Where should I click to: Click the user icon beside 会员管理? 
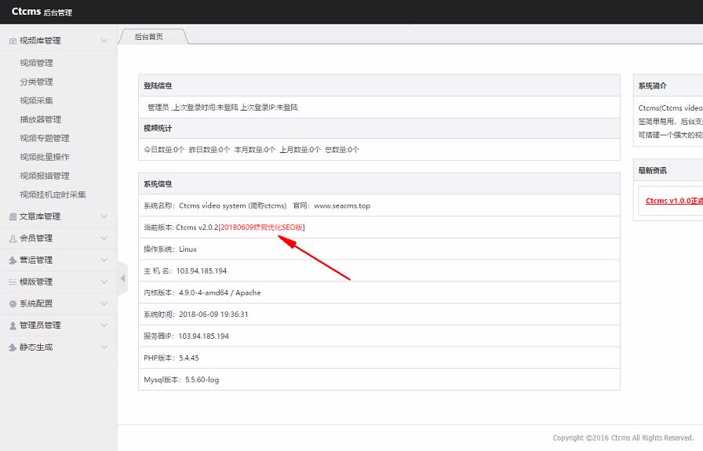[13, 238]
